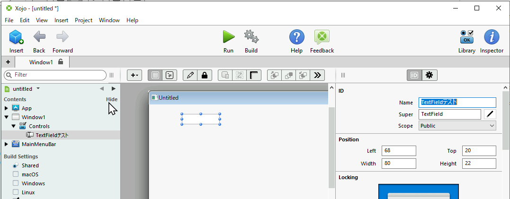510x199 pixels.
Task: Click the Width field
Action: point(399,164)
